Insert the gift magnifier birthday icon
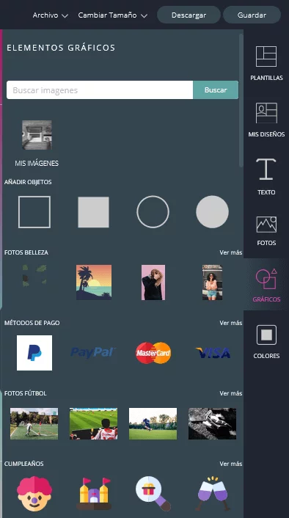The height and width of the screenshot is (518, 289). [153, 494]
